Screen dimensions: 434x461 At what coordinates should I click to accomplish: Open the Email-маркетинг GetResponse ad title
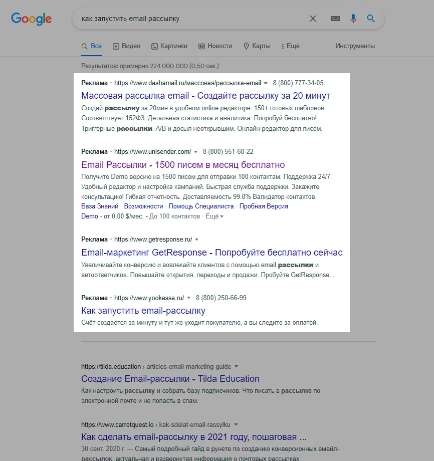pyautogui.click(x=211, y=252)
